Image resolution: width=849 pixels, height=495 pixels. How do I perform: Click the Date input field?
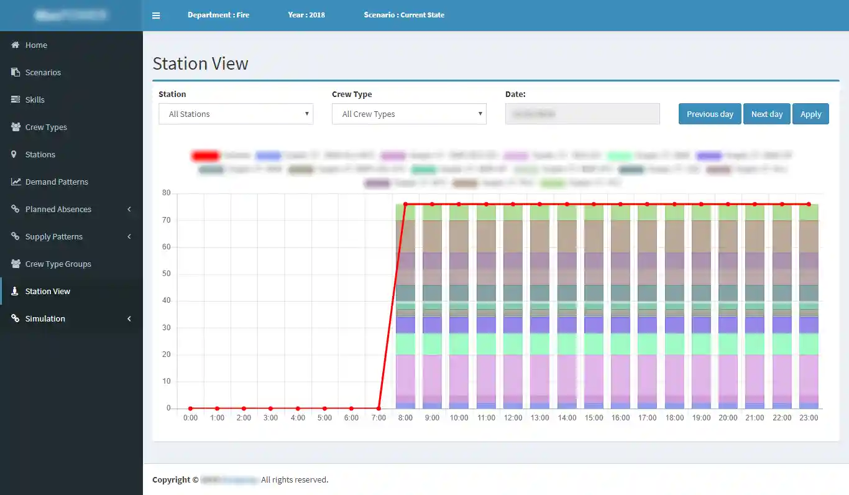(582, 114)
